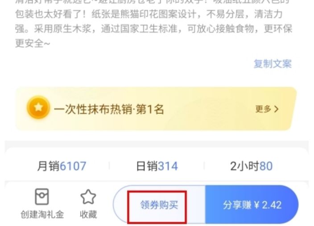
Task: Click the 80 two-hour sales number
Action: point(266,166)
